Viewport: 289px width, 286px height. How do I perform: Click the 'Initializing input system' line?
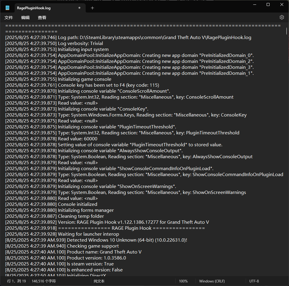click(57, 49)
